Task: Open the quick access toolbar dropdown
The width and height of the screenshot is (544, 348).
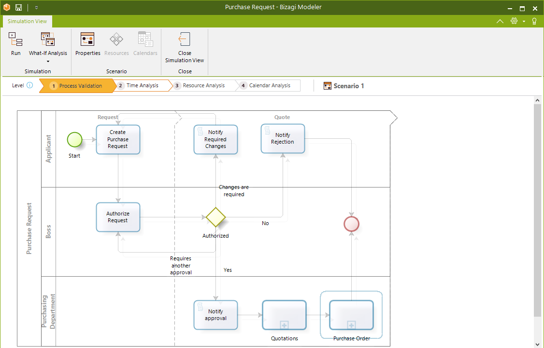Action: [36, 8]
